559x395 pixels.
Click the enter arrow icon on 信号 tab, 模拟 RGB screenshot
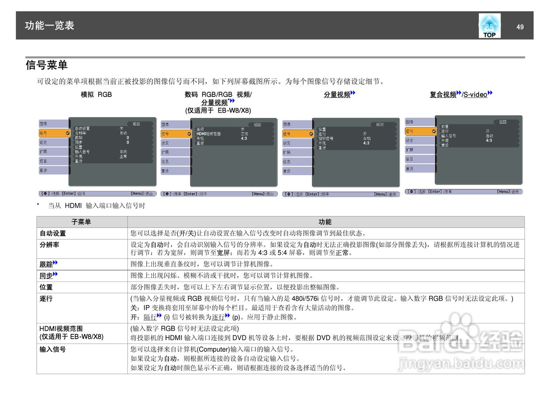coord(67,133)
